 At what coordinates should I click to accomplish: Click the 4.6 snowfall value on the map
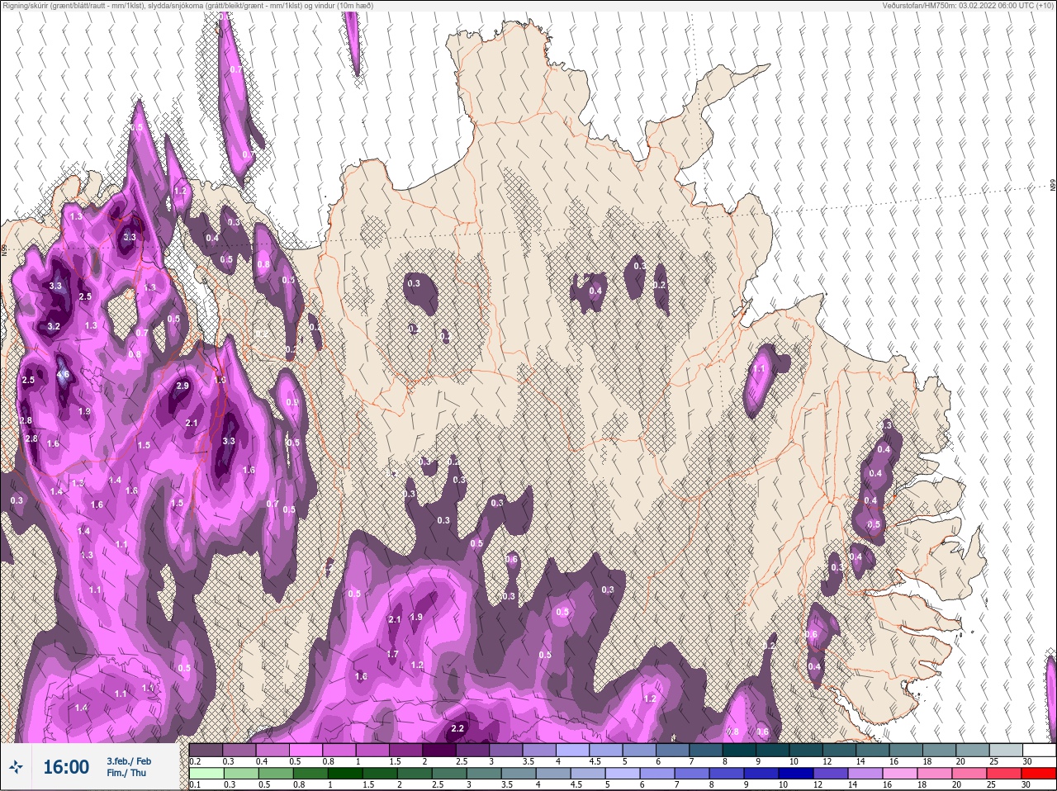coord(63,374)
